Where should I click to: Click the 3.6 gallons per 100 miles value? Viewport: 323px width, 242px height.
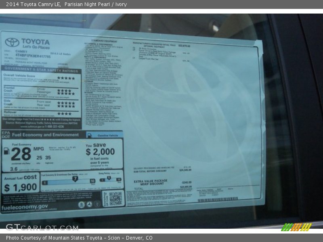tap(14, 169)
